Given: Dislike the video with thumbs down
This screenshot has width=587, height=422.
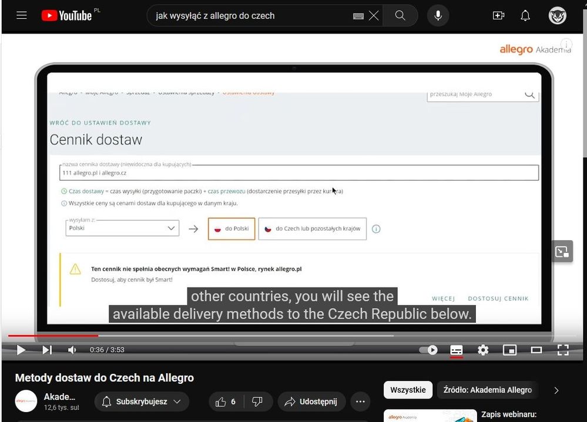Looking at the screenshot, I should point(257,401).
